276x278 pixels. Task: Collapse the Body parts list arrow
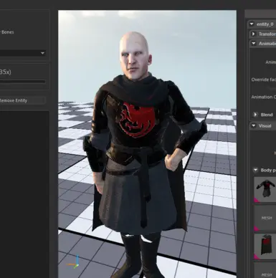click(255, 170)
